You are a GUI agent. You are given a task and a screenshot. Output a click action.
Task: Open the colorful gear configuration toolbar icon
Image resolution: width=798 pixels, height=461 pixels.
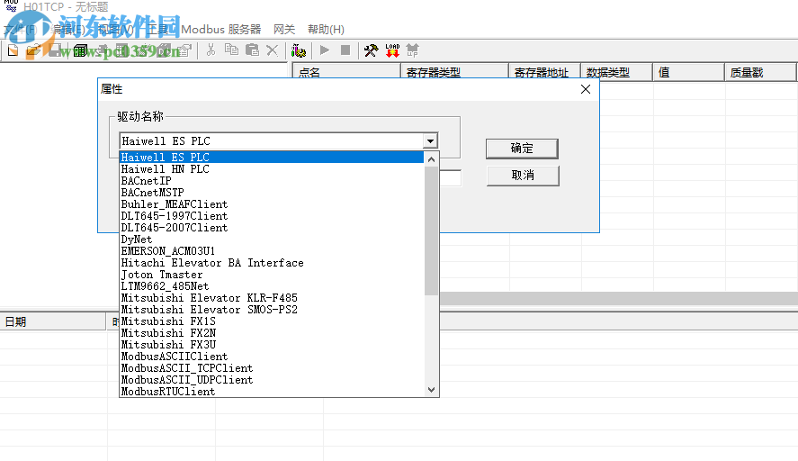298,50
